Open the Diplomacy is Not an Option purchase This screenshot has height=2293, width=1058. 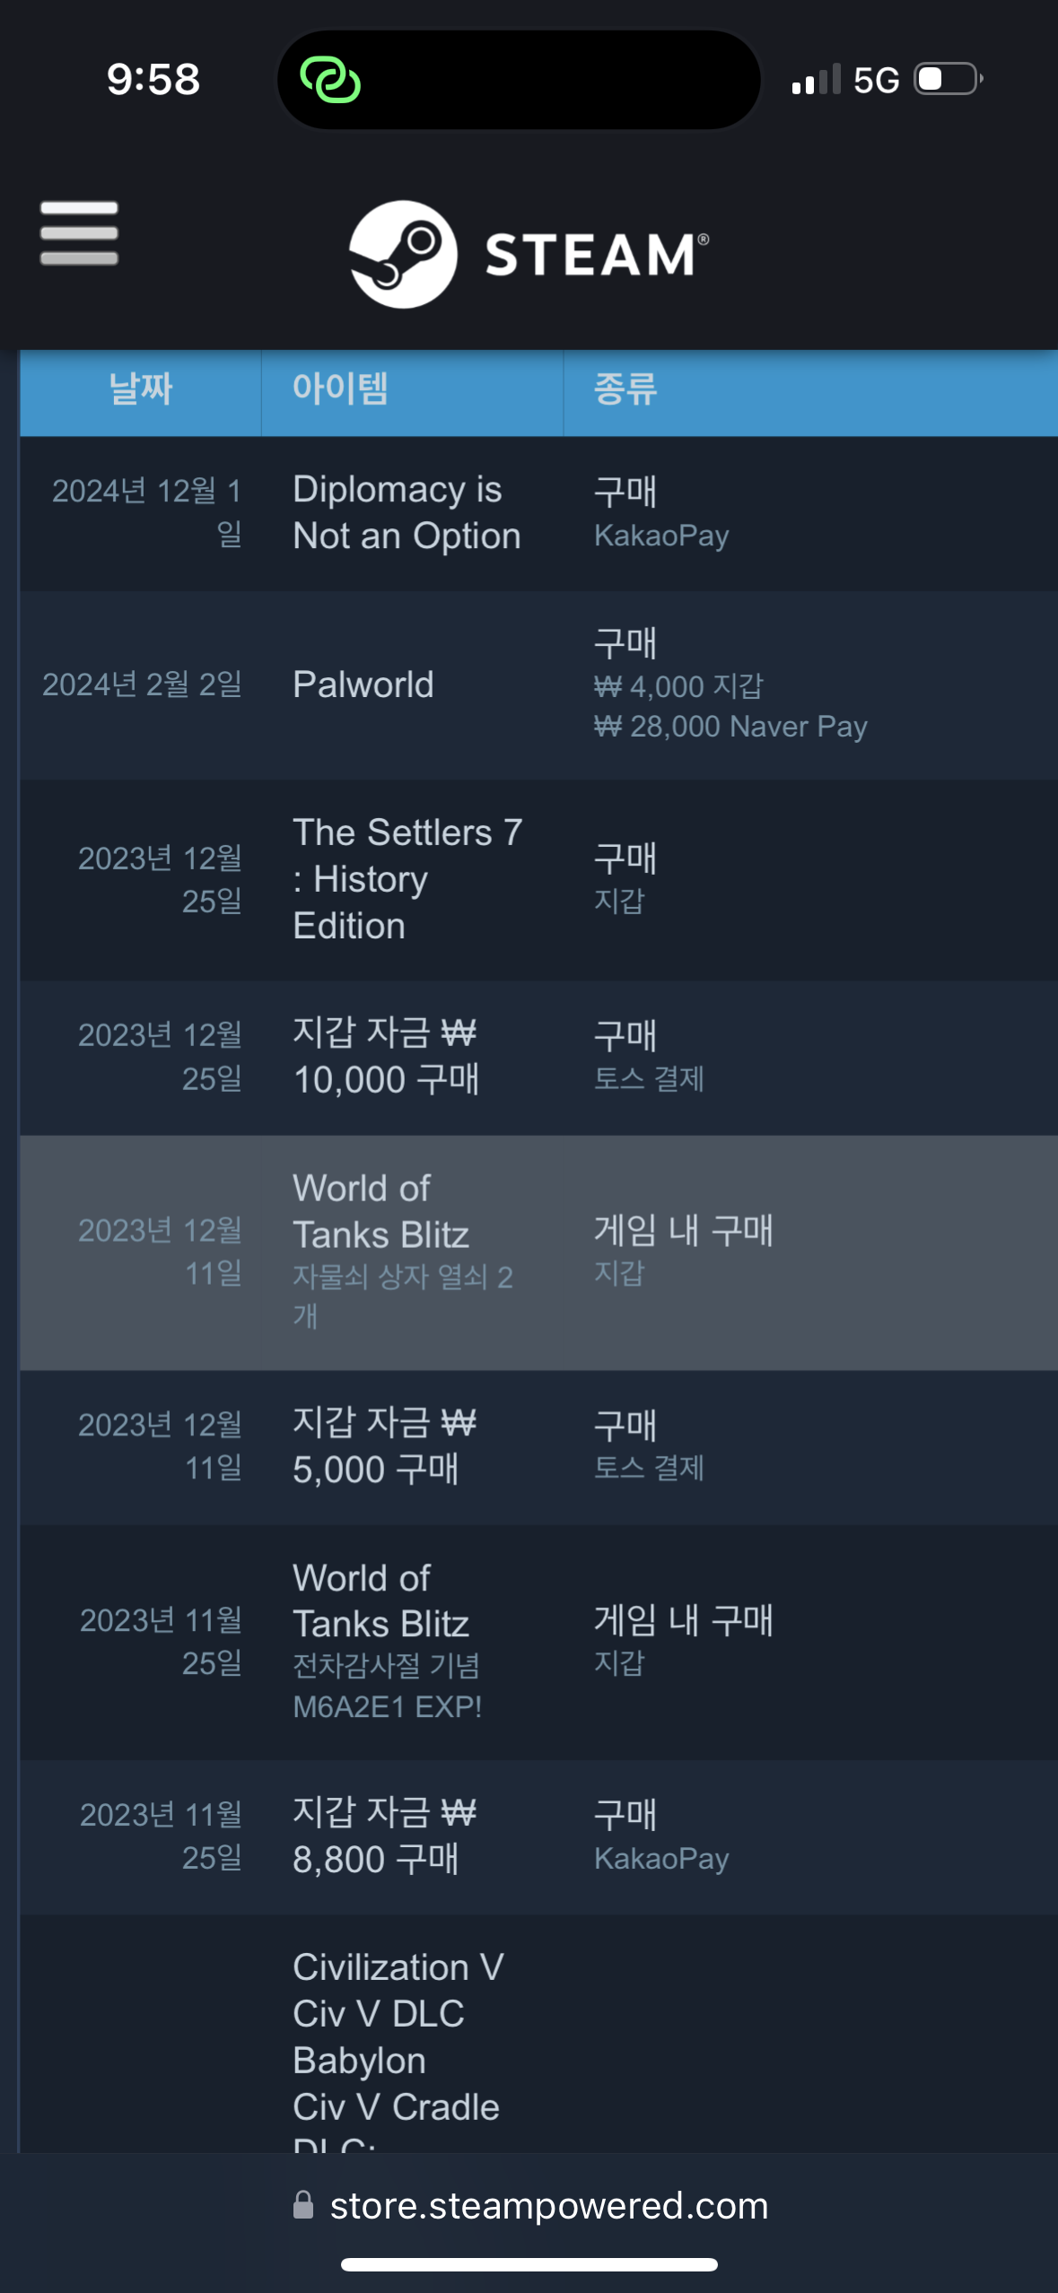[x=538, y=513]
